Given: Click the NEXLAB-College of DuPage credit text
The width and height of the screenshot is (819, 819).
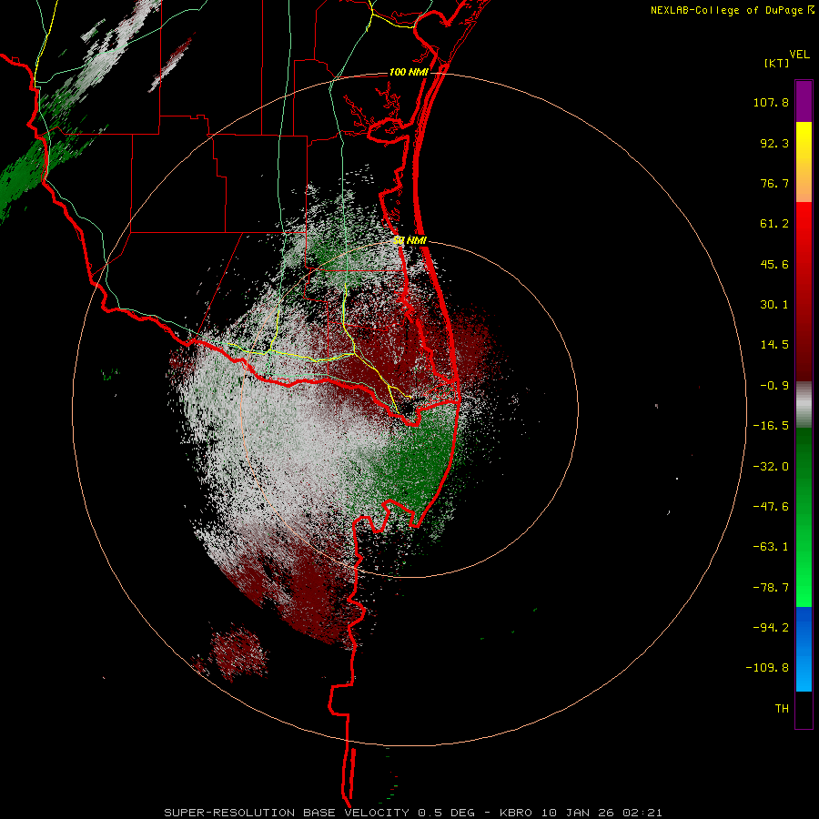Looking at the screenshot, I should 726,10.
